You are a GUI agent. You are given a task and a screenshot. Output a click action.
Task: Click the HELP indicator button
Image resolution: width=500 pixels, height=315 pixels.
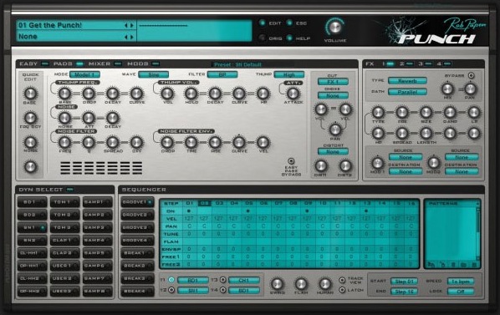tap(289, 38)
